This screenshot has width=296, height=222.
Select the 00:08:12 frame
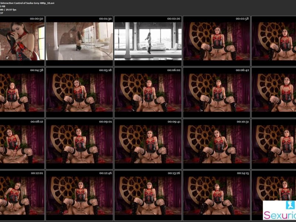click(22, 144)
